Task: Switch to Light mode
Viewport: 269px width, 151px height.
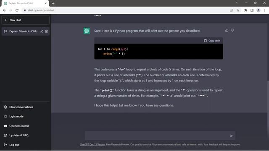Action: (x=25, y=117)
